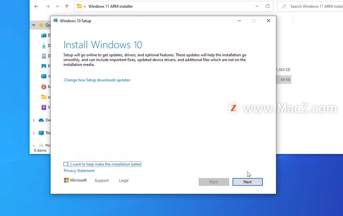Viewport: 343px width, 216px height.
Task: Click the folder icon in the address bar
Action: [79, 6]
